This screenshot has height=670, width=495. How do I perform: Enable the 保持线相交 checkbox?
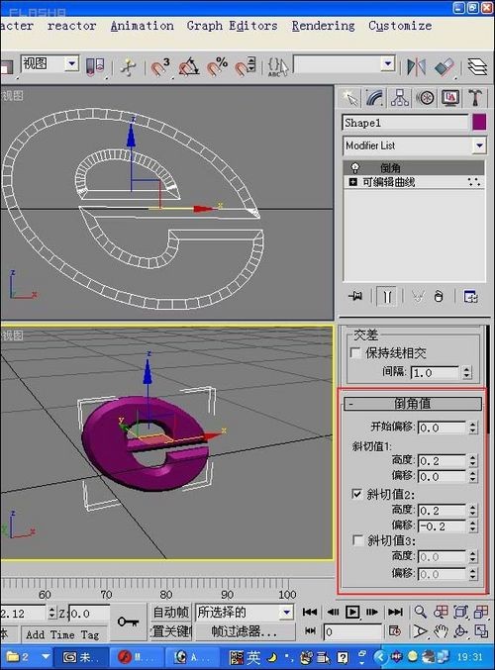click(355, 353)
